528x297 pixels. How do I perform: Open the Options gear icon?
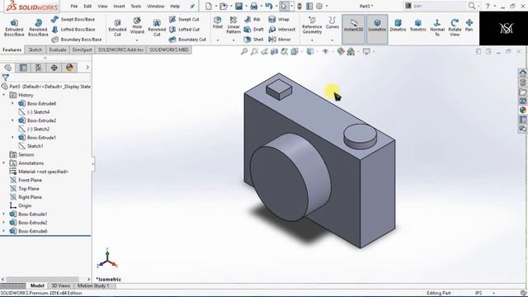point(319,6)
